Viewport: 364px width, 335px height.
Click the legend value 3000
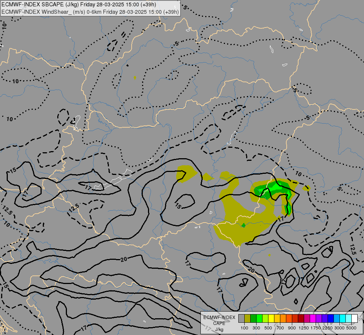point(339,328)
